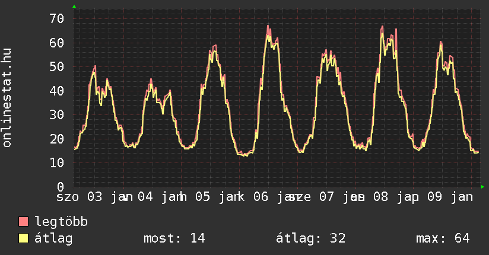The width and height of the screenshot is (489, 255).
Task: Click the green arrow at x-axis end
Action: click(482, 187)
